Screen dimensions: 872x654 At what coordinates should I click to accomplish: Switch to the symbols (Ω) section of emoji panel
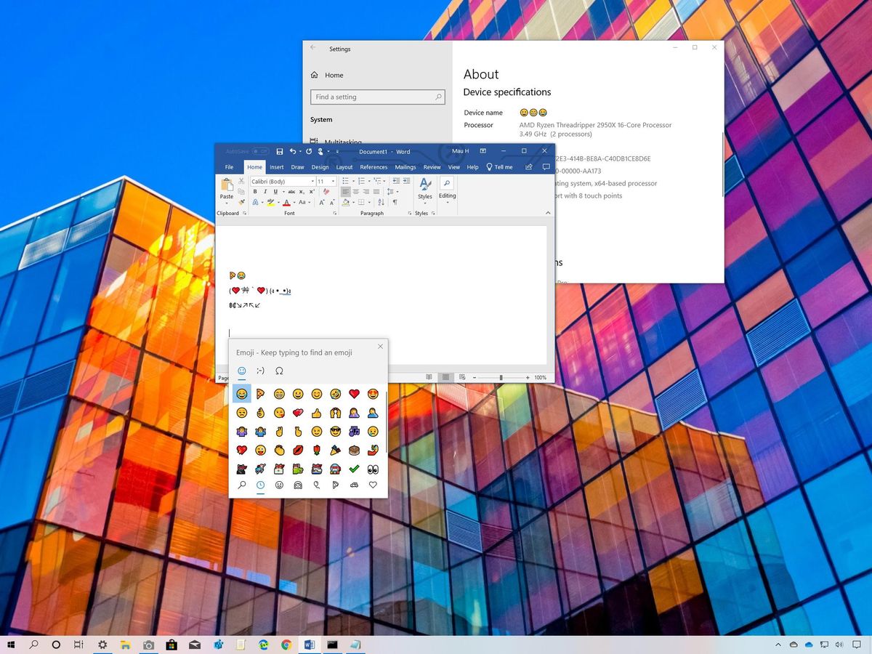[279, 371]
